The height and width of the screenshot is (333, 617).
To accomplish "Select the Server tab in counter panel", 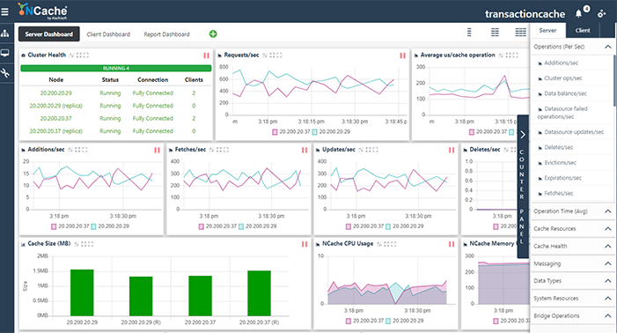I will 547,30.
